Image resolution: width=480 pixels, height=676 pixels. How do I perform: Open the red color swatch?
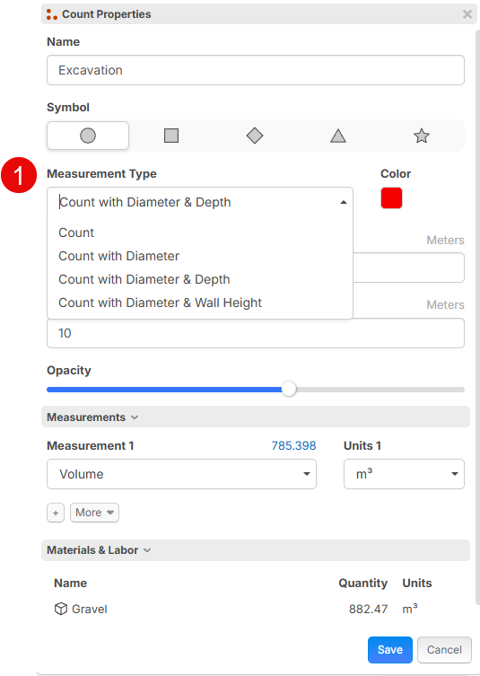point(391,198)
